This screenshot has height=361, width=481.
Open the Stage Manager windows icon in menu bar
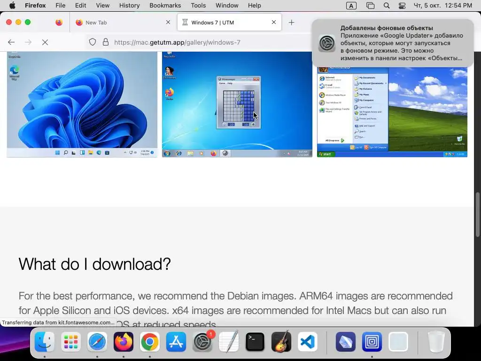click(x=370, y=6)
